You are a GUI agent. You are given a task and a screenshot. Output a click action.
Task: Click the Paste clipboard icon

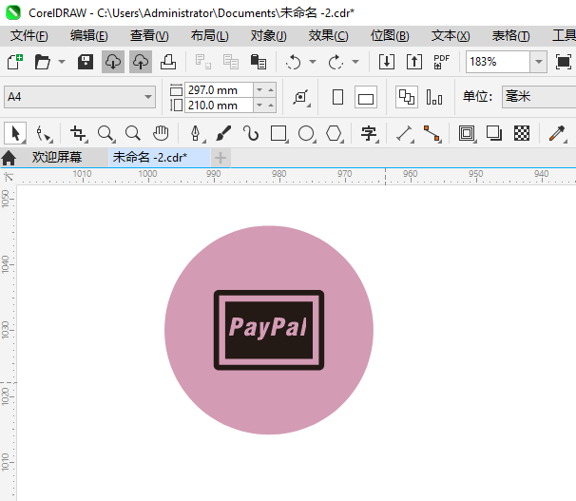coord(259,62)
